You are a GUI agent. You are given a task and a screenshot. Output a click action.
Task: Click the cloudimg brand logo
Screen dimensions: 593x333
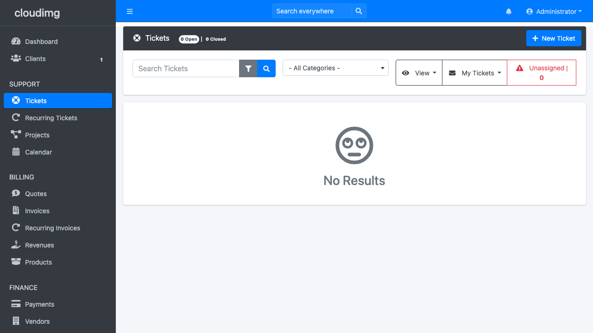[37, 12]
